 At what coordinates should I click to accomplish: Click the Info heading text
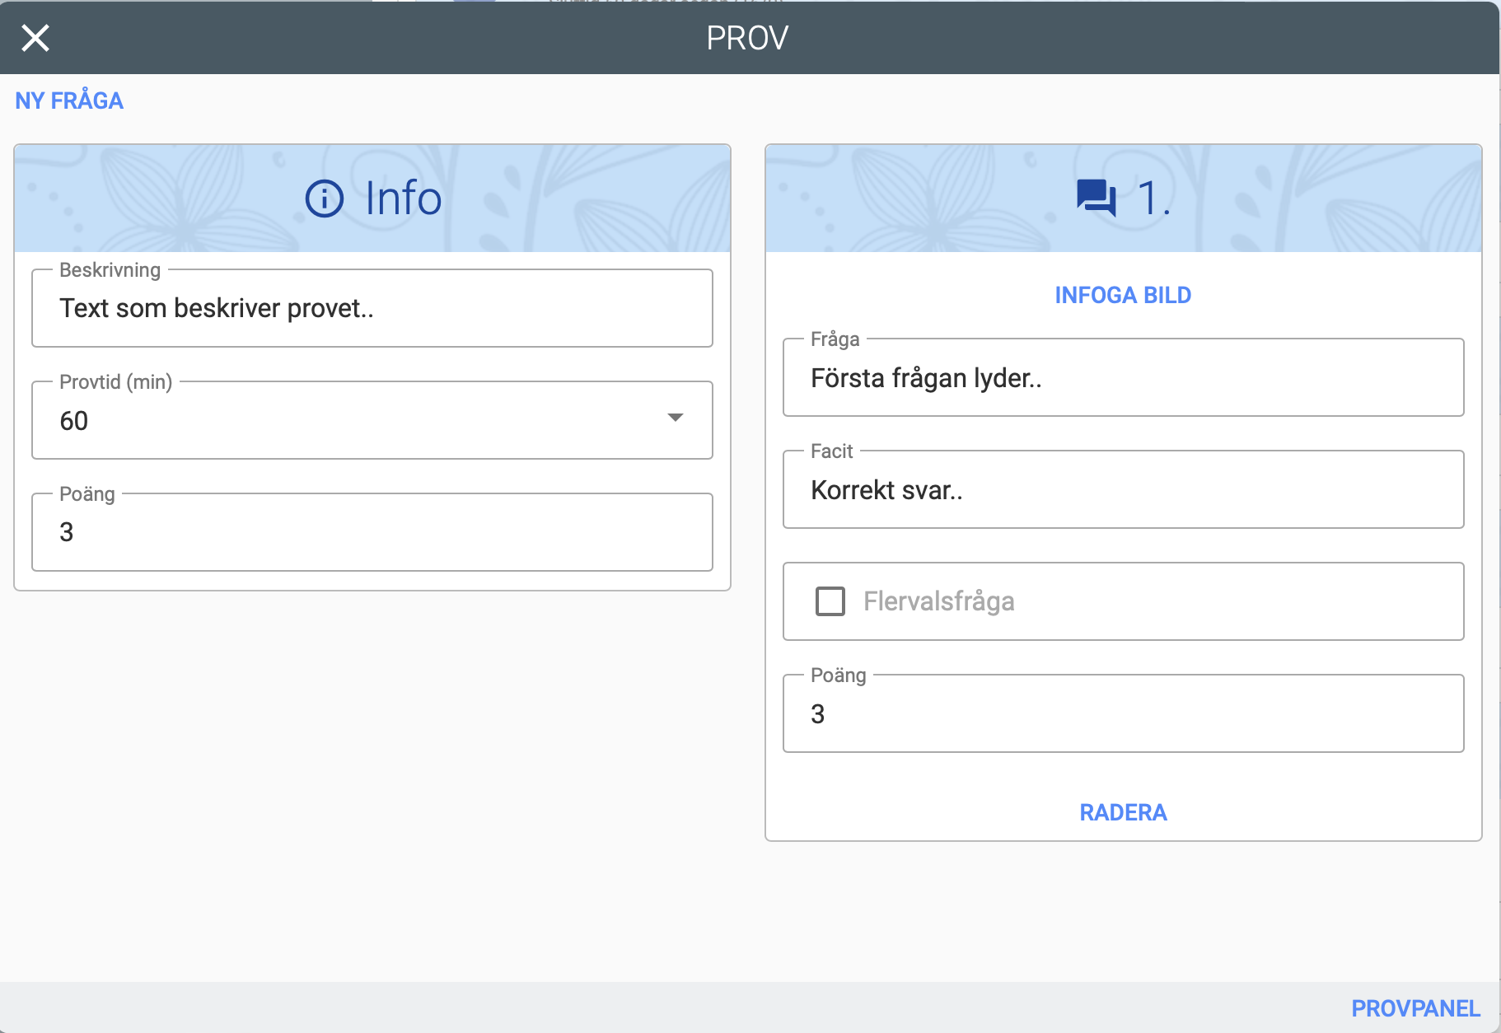(404, 199)
